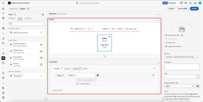
Task: Open the user profile avatar
Action: pos(200,3)
